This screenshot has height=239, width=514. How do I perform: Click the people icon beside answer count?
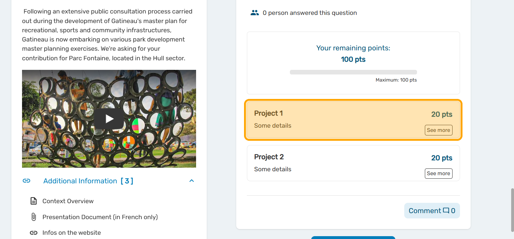[x=254, y=13]
